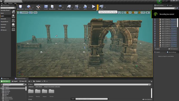Open the File menu
Viewport: 179px width, 101px height.
pos(2,3)
